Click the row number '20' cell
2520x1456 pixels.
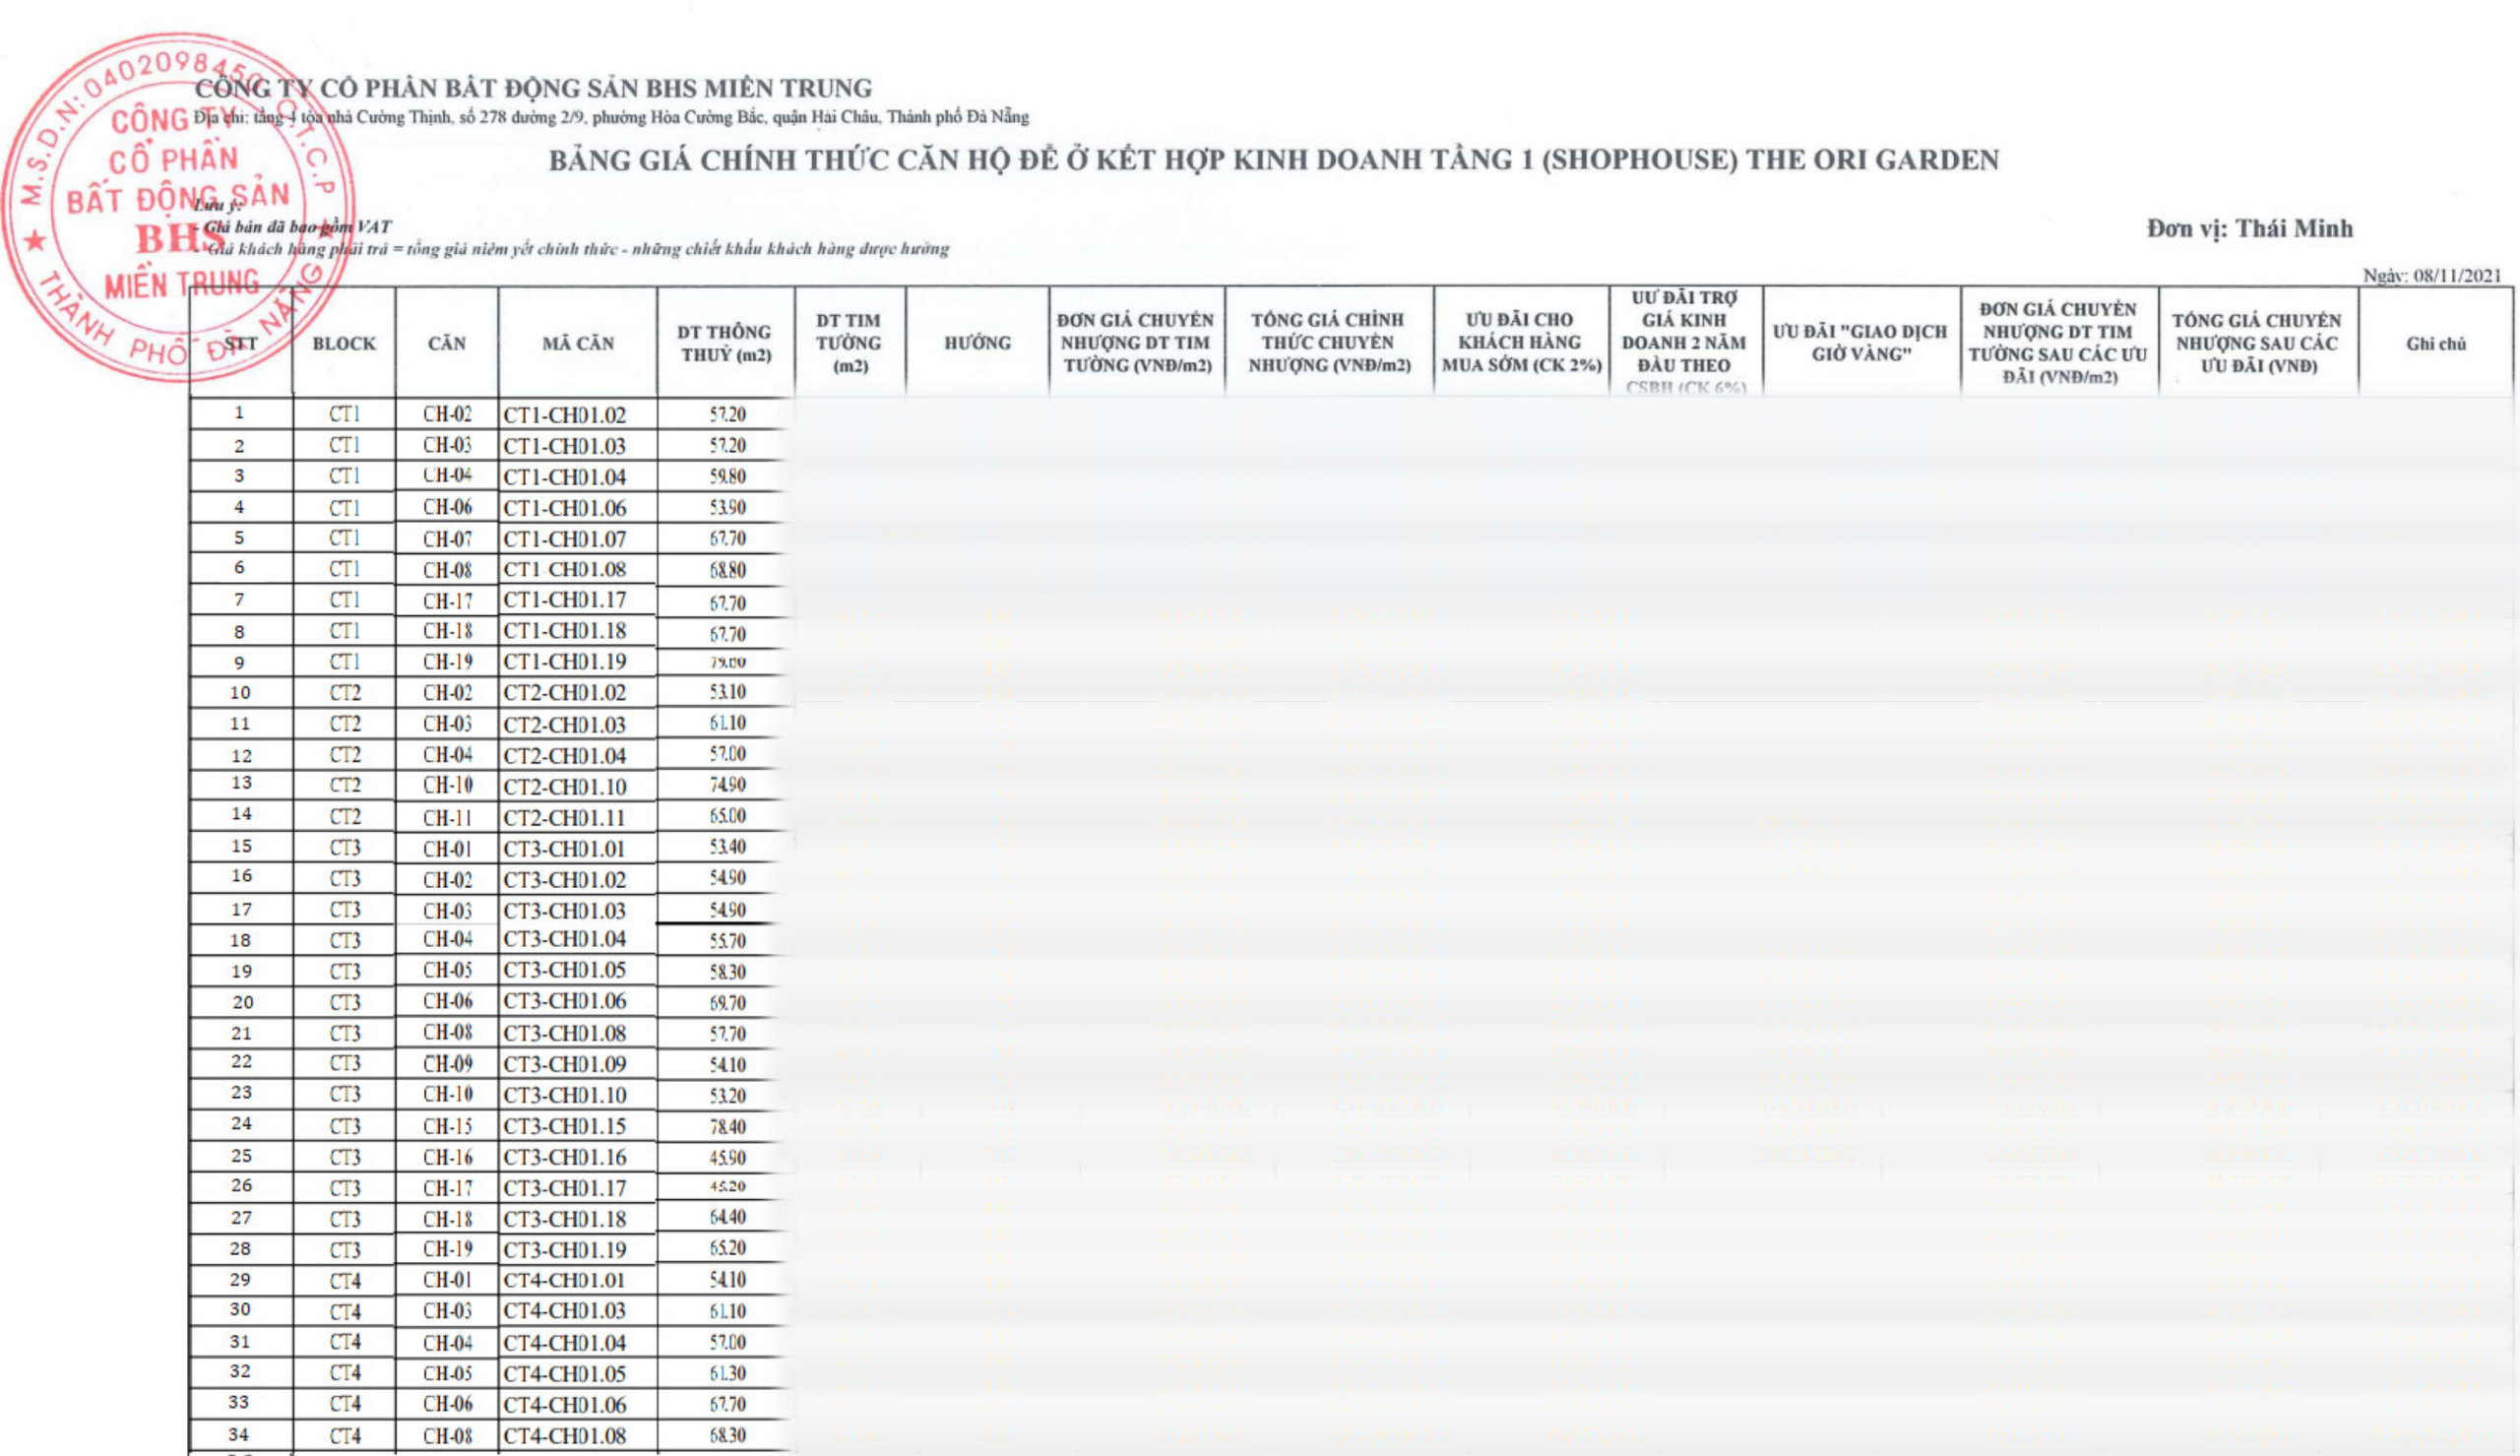[243, 1002]
